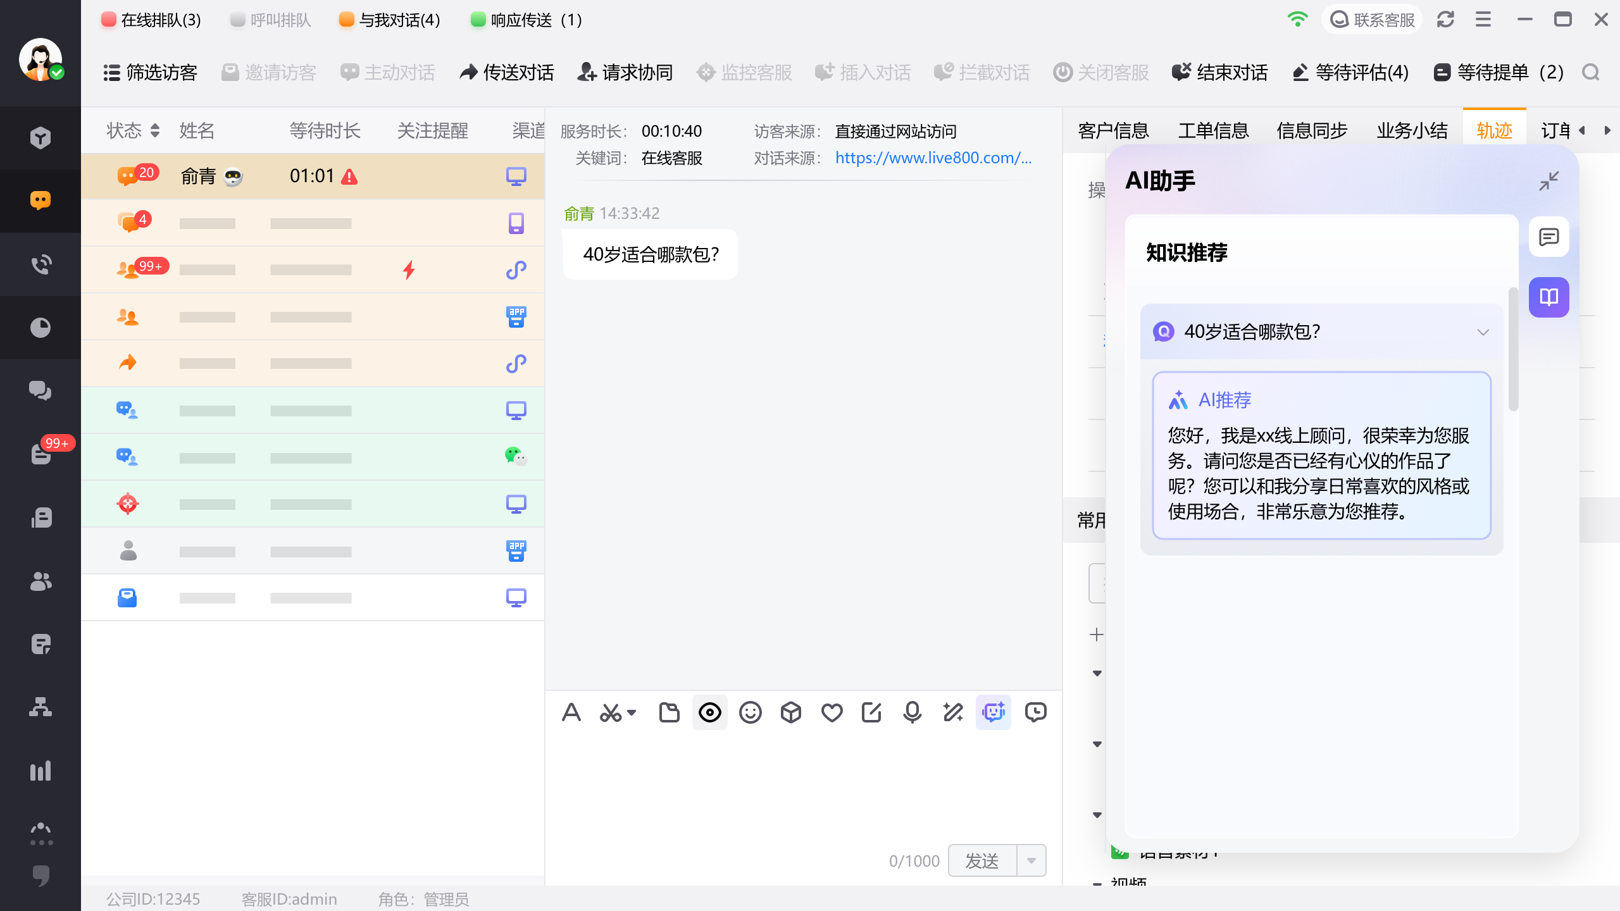The image size is (1620, 911).
Task: Click 联系客服 contact support button
Action: point(1371,20)
